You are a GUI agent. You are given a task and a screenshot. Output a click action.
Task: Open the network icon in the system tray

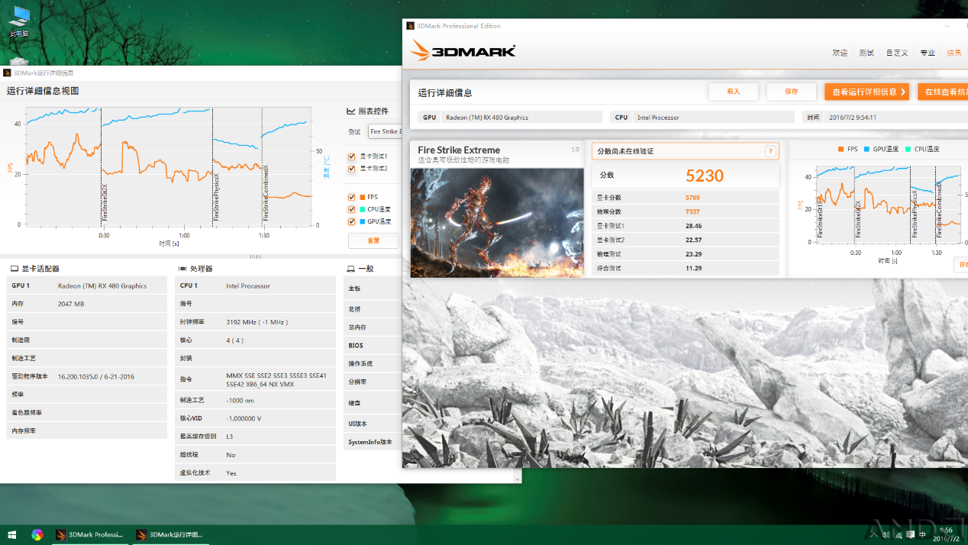point(898,535)
